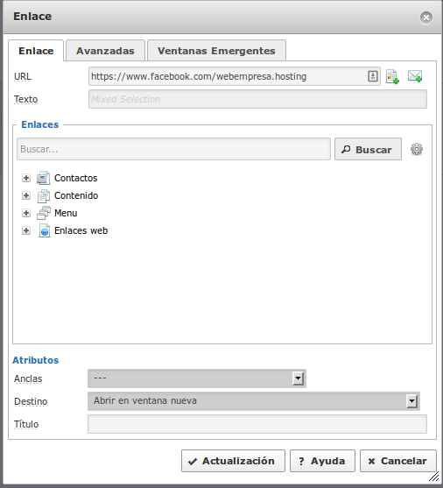Click the Contenido documents icon
Viewport: 443px width, 488px height.
pos(43,195)
